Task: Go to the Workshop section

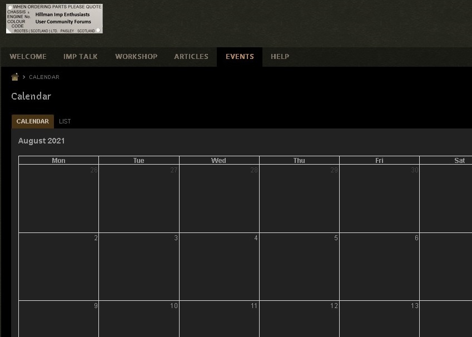Action: click(136, 57)
